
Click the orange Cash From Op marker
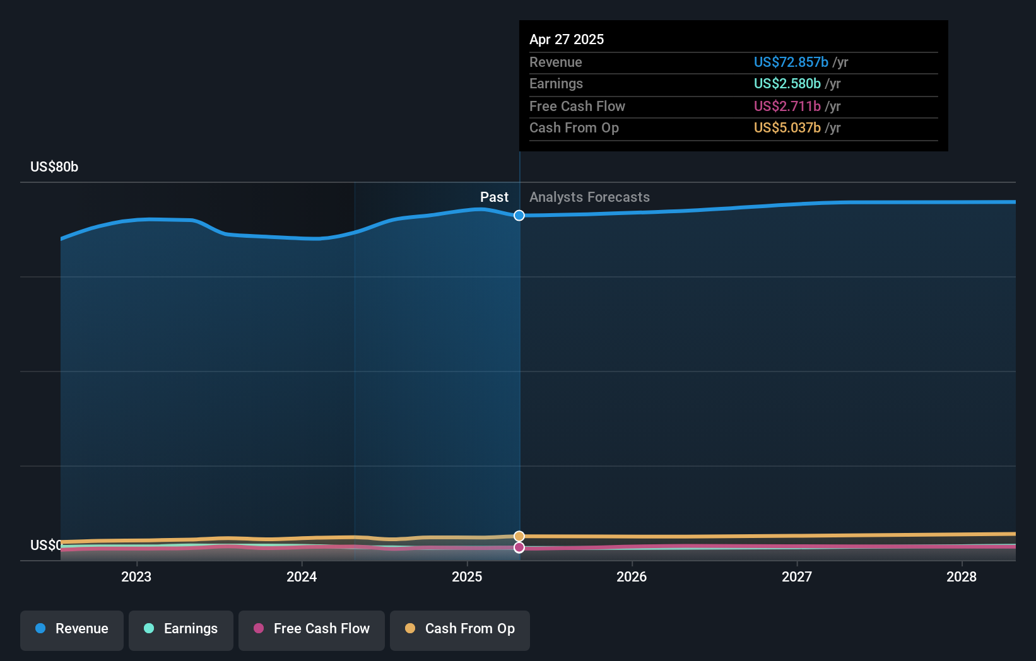519,536
